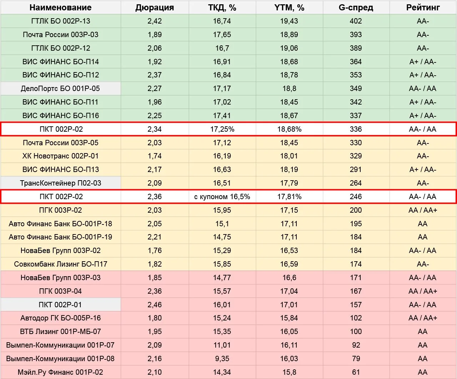Select the YTM value 18,68% cell
Image resolution: width=457 pixels, height=379 pixels.
coord(289,129)
